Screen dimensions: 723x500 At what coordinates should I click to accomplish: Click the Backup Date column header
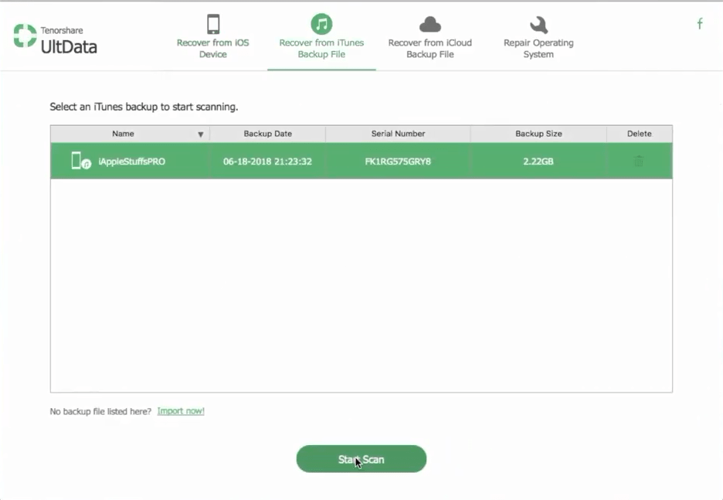[267, 134]
